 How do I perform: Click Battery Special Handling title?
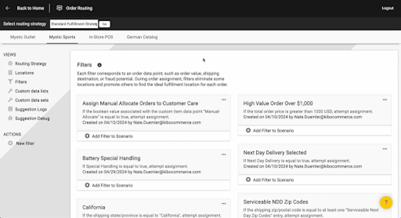[x=111, y=158]
